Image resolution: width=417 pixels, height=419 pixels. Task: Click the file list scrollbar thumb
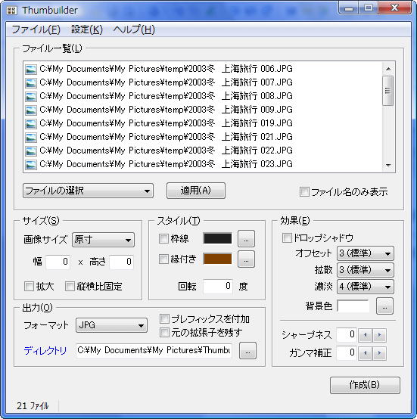388,91
